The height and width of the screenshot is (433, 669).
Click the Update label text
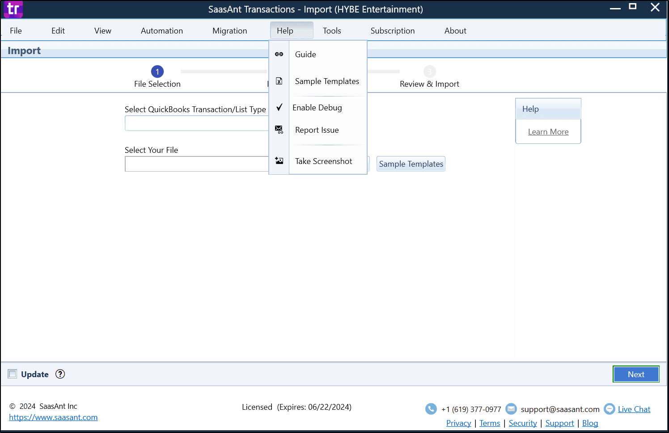(35, 374)
